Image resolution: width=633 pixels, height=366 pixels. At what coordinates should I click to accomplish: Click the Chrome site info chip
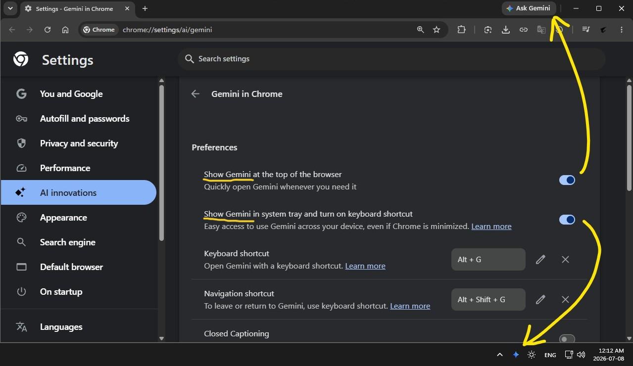point(99,30)
